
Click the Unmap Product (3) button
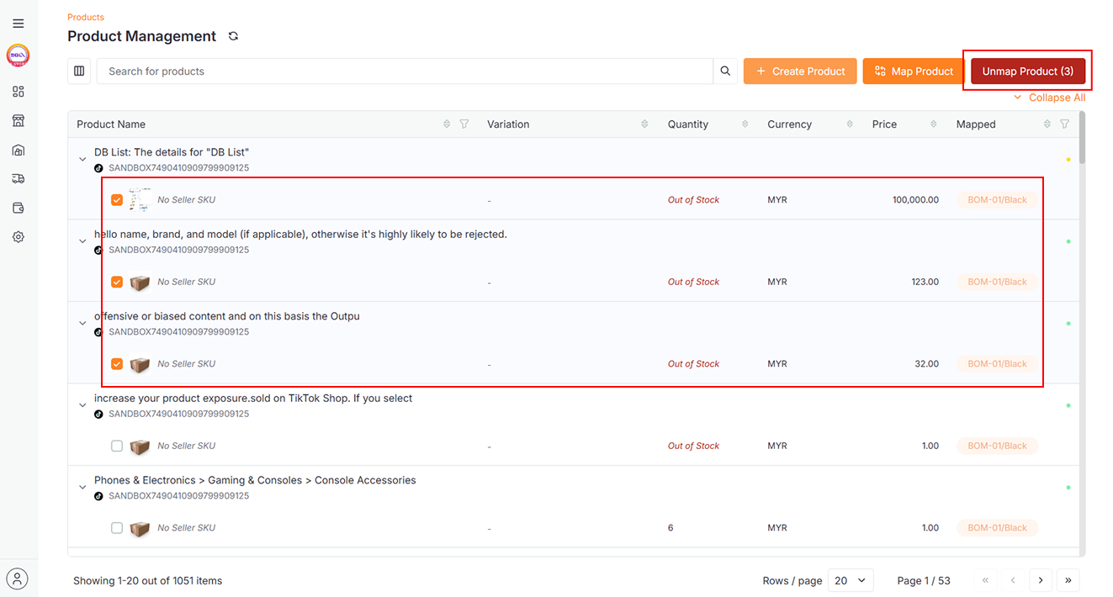pos(1027,71)
